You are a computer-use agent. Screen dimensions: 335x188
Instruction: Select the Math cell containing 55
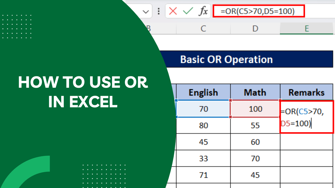(255, 126)
